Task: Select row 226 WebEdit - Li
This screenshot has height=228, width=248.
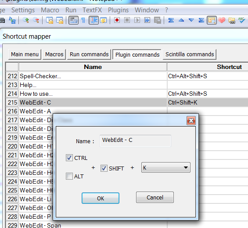Action: coord(36,199)
